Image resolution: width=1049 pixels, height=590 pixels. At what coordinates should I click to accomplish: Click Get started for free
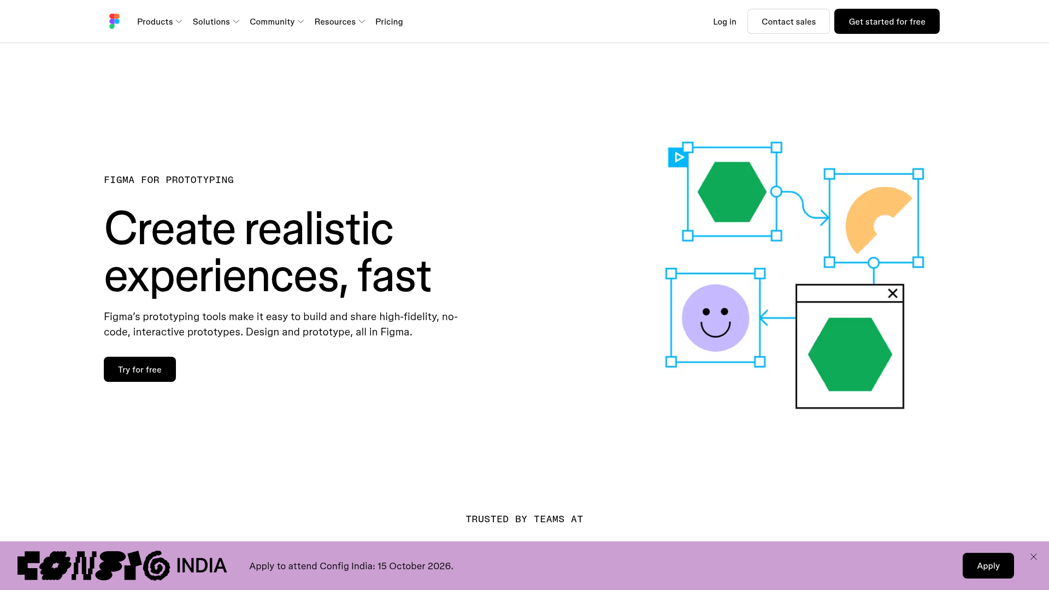coord(887,21)
